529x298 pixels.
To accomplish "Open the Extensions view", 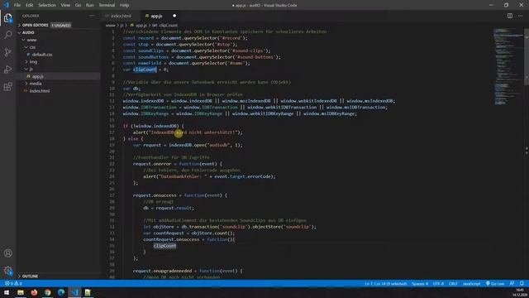I will tap(7, 86).
